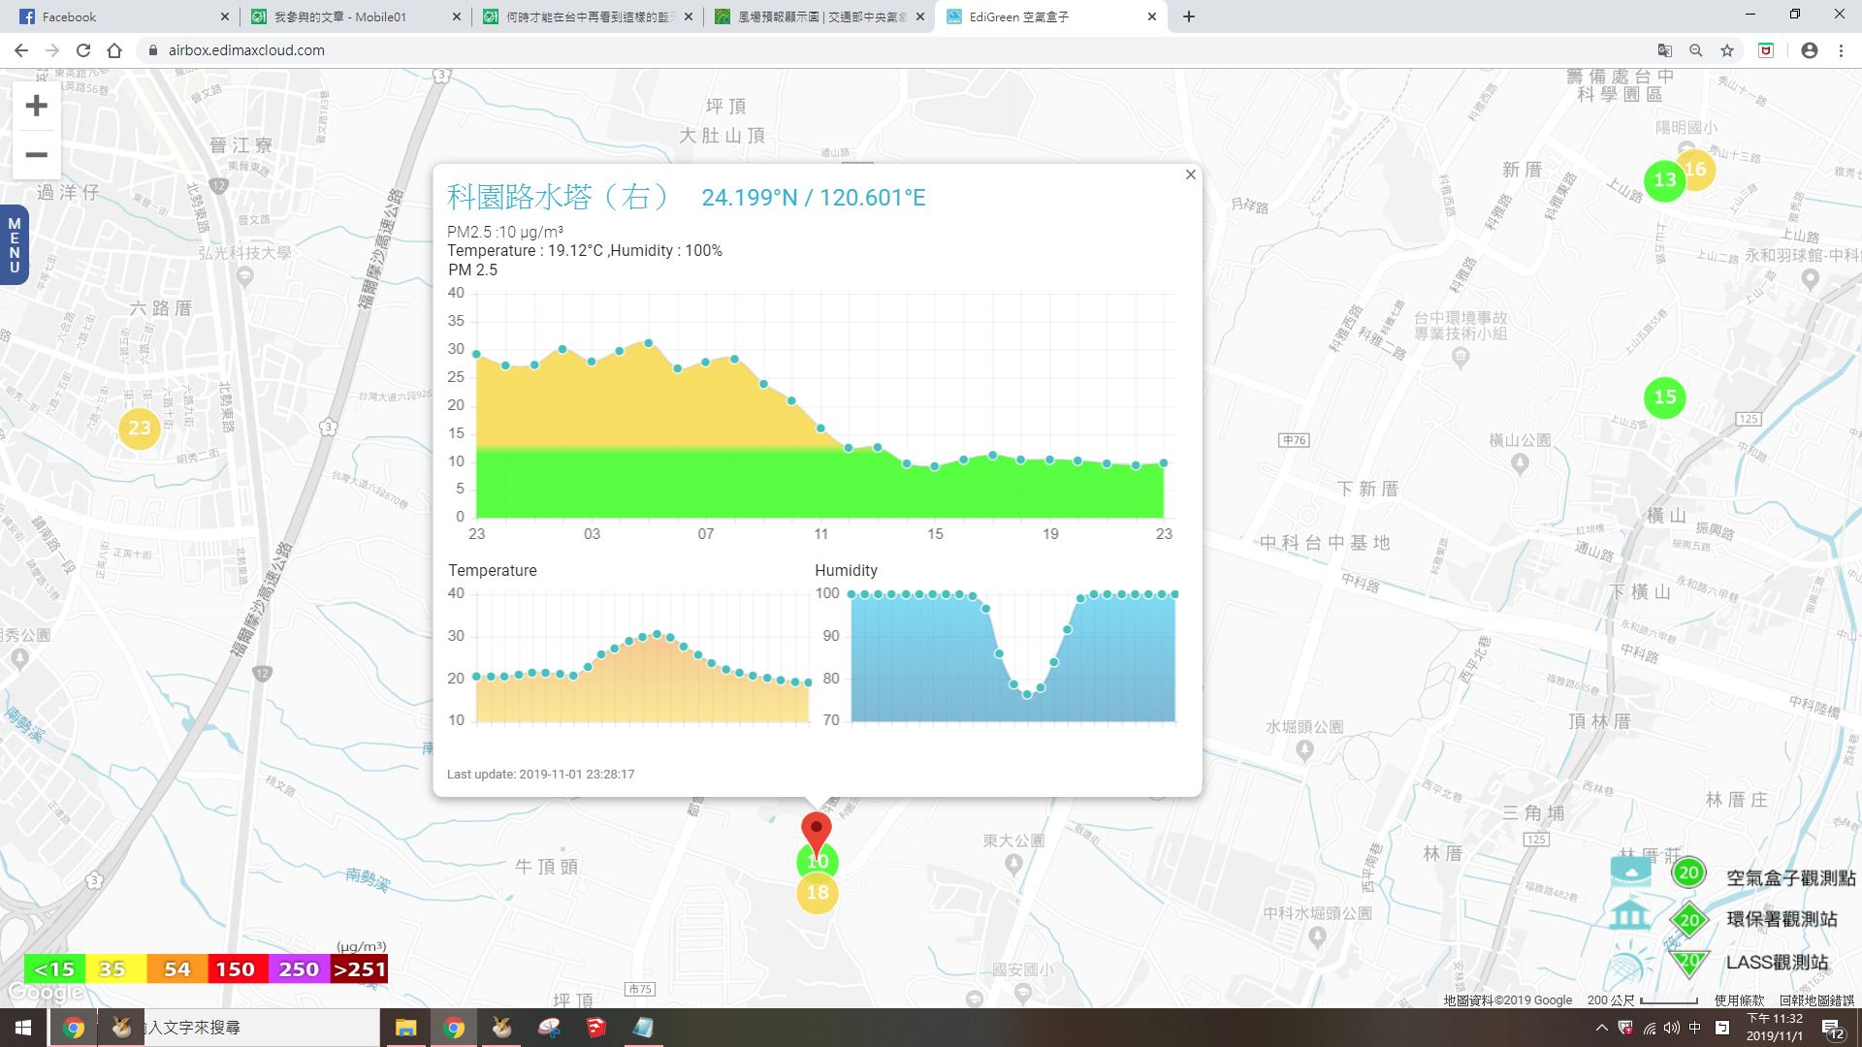1862x1047 pixels.
Task: Select the green 15 sensor marker
Action: [x=1665, y=397]
